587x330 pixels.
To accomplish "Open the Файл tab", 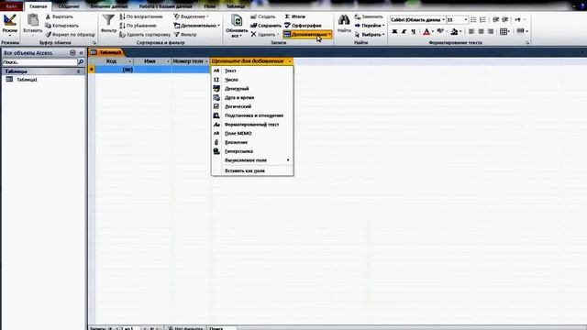I will 11,6.
